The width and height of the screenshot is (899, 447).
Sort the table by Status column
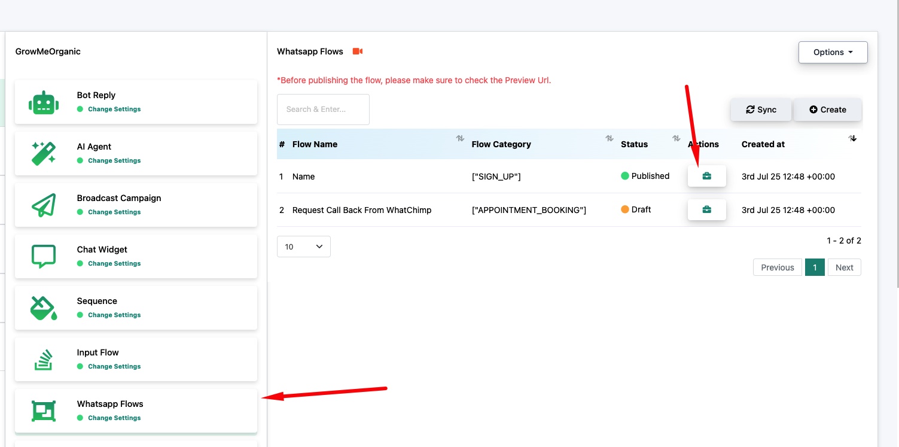[x=676, y=138]
